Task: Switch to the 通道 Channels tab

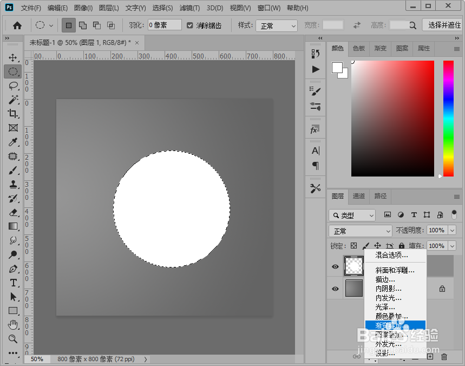Action: tap(359, 196)
